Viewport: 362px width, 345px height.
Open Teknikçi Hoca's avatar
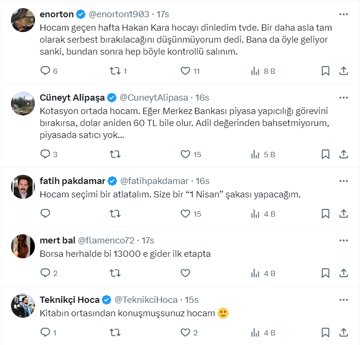[23, 306]
